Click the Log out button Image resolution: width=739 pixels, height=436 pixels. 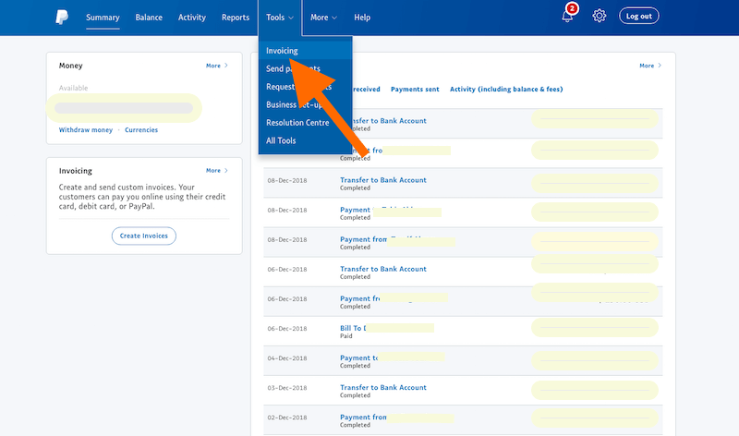638,16
